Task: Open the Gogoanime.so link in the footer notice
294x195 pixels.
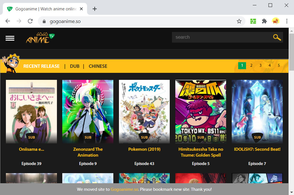Action: coord(124,189)
